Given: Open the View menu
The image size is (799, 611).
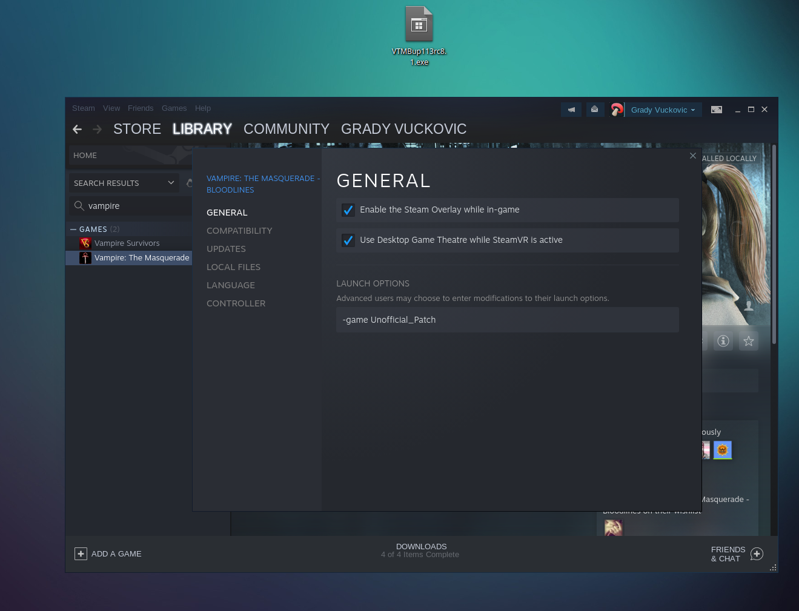Looking at the screenshot, I should (x=111, y=108).
